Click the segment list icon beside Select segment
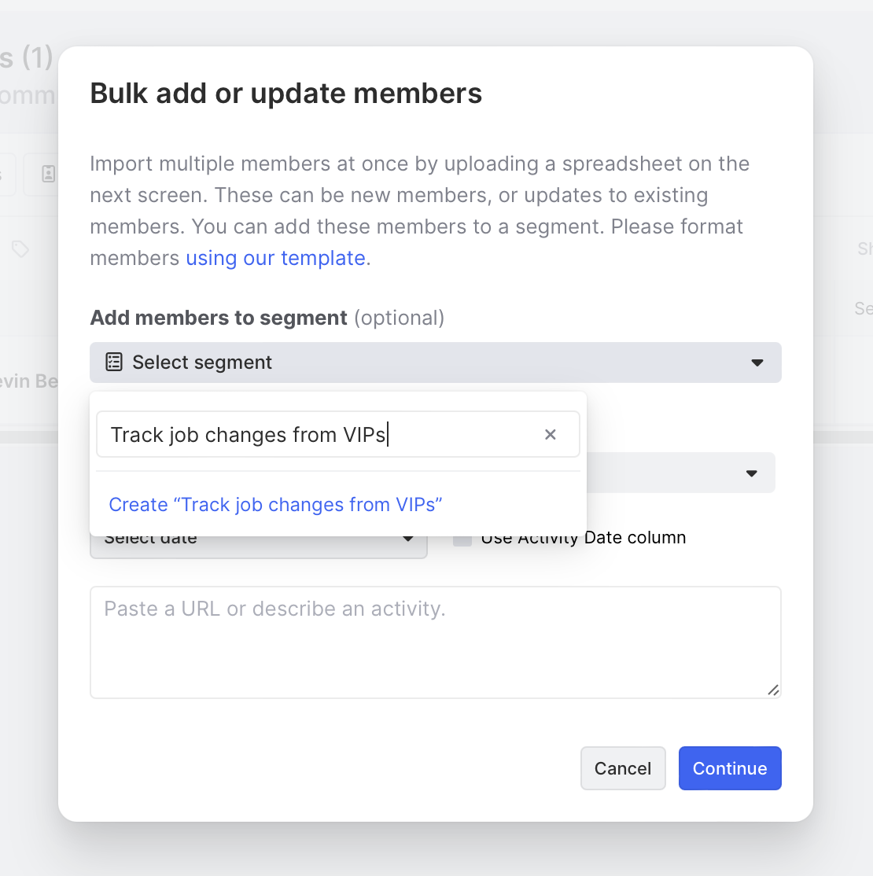 click(114, 363)
